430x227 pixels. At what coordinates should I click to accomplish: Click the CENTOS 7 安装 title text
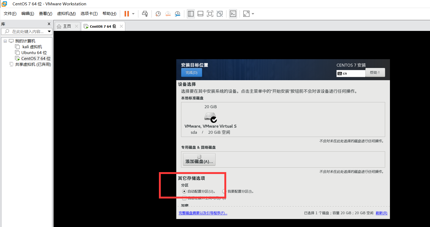point(351,65)
